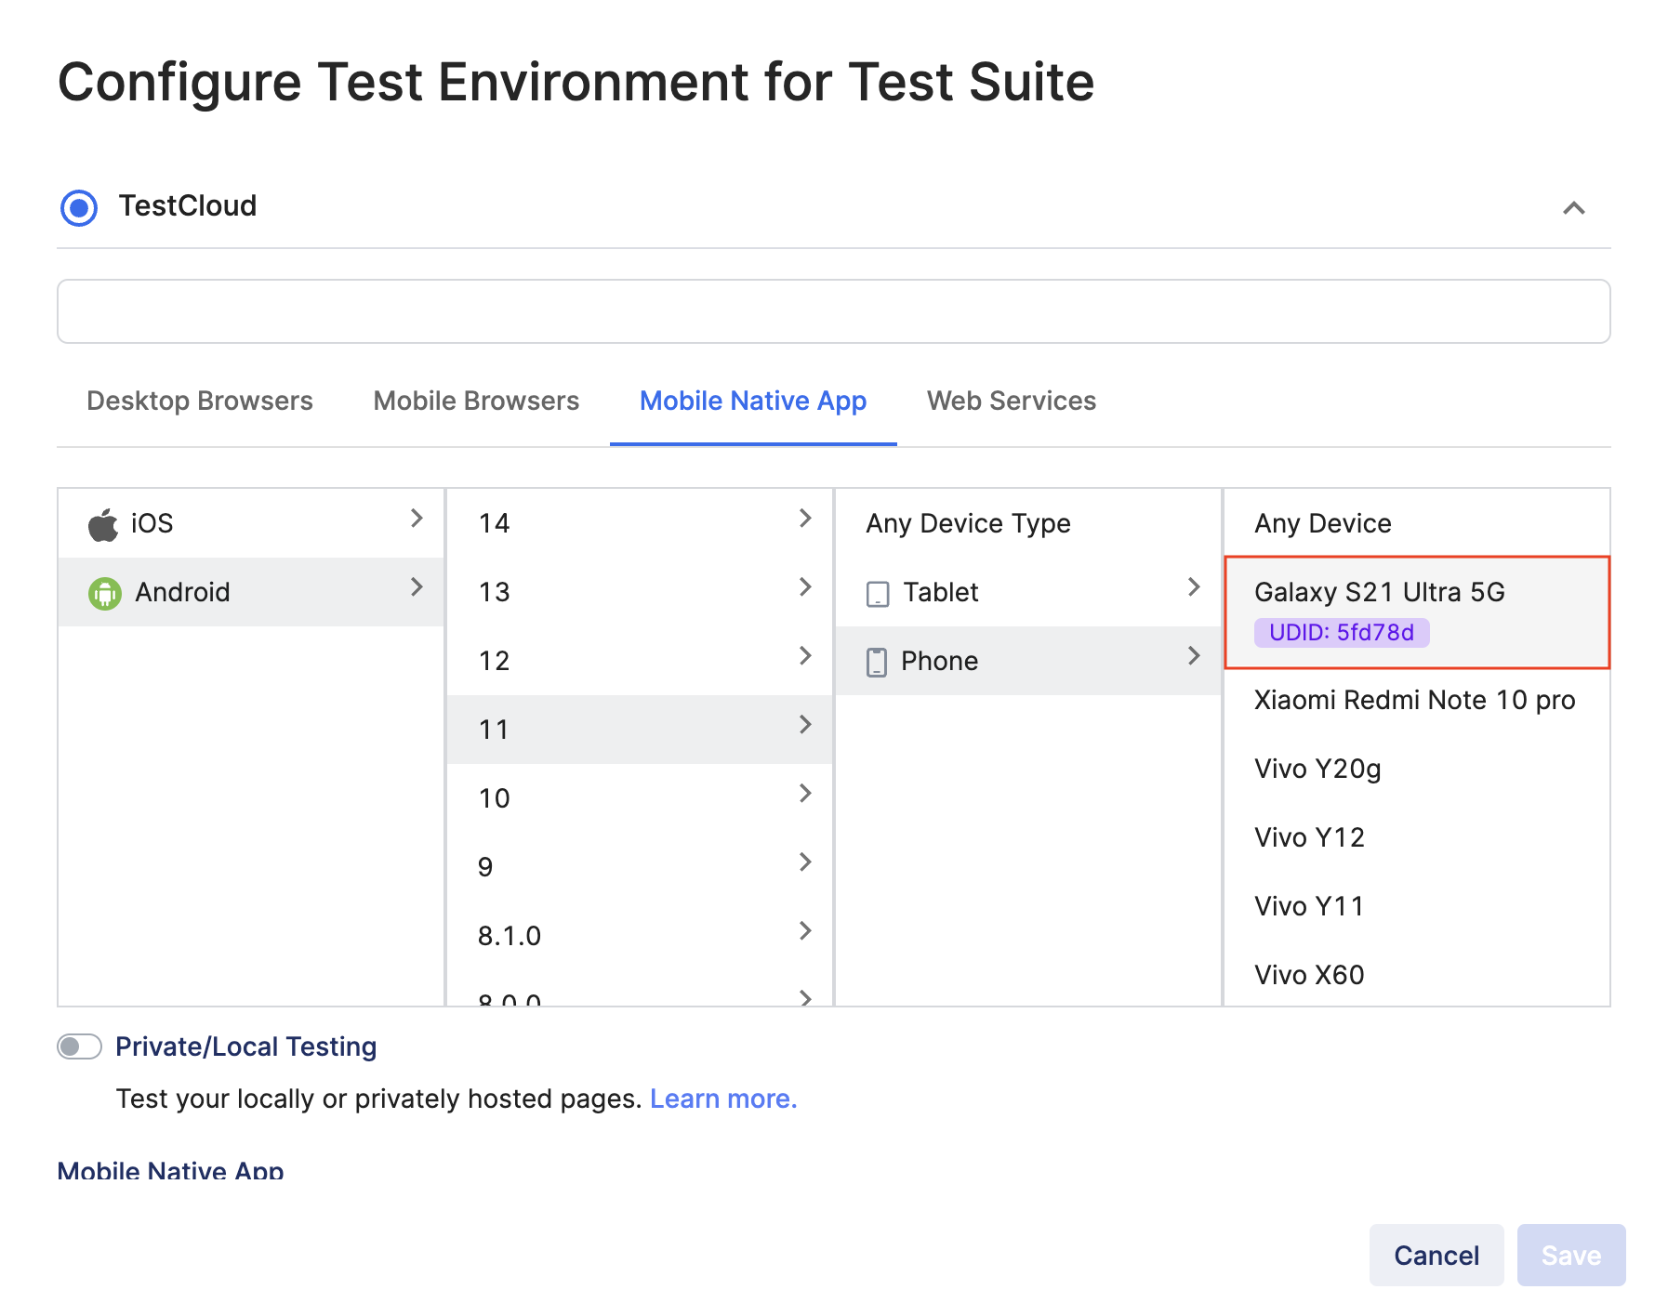This screenshot has height=1316, width=1668.
Task: Collapse the TestCloud section
Action: 1574,209
